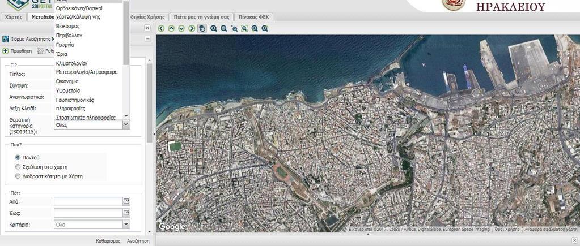
Task: Minimize the search form with minus icon
Action: tap(147, 38)
